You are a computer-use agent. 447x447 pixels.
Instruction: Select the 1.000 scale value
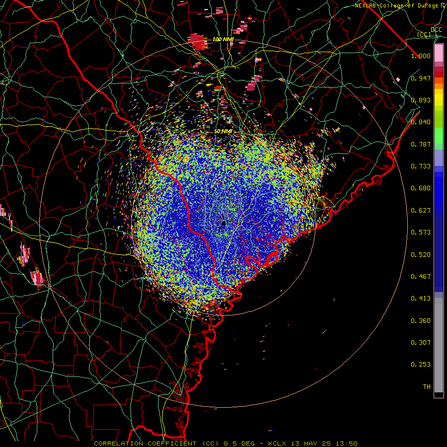421,56
